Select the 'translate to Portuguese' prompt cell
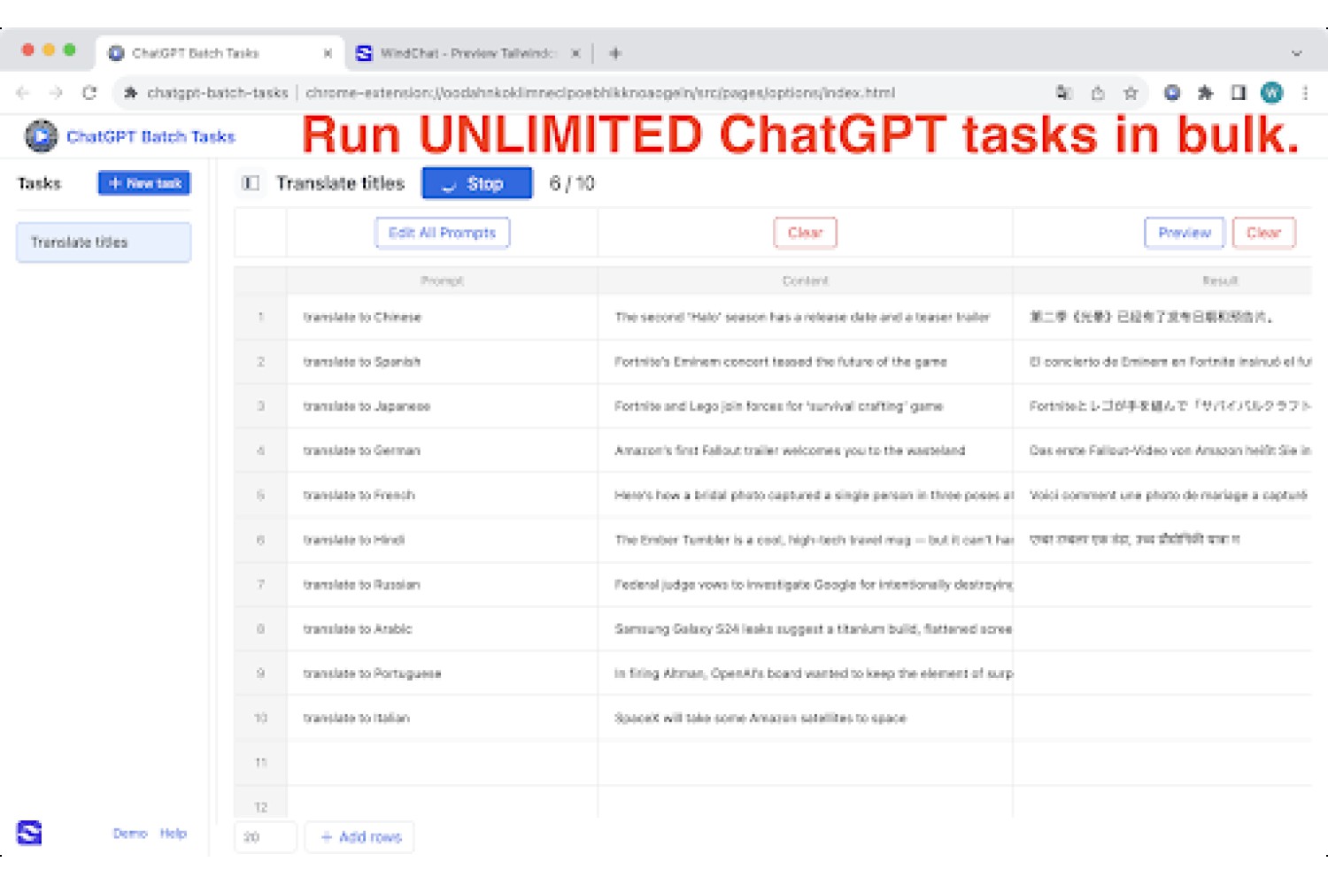 point(443,673)
